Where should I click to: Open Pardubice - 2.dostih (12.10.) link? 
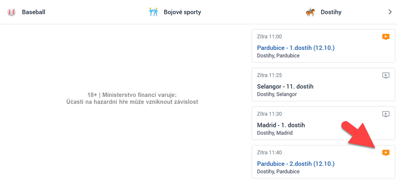[x=296, y=164]
